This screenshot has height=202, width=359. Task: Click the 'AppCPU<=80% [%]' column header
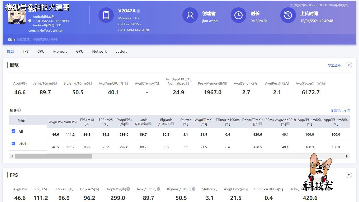(336, 122)
